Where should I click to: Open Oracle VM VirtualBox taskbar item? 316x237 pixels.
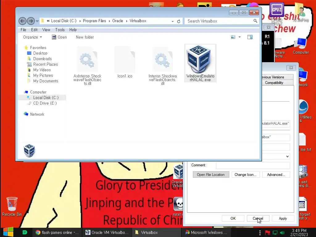pyautogui.click(x=107, y=232)
